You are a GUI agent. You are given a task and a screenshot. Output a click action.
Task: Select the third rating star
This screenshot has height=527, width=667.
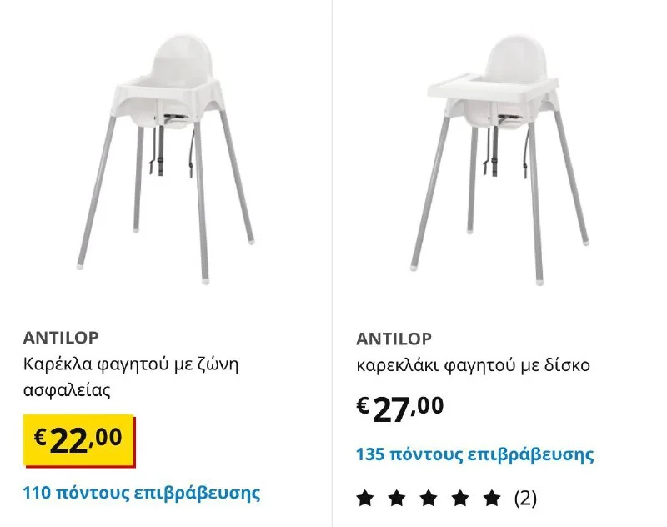[x=428, y=499]
